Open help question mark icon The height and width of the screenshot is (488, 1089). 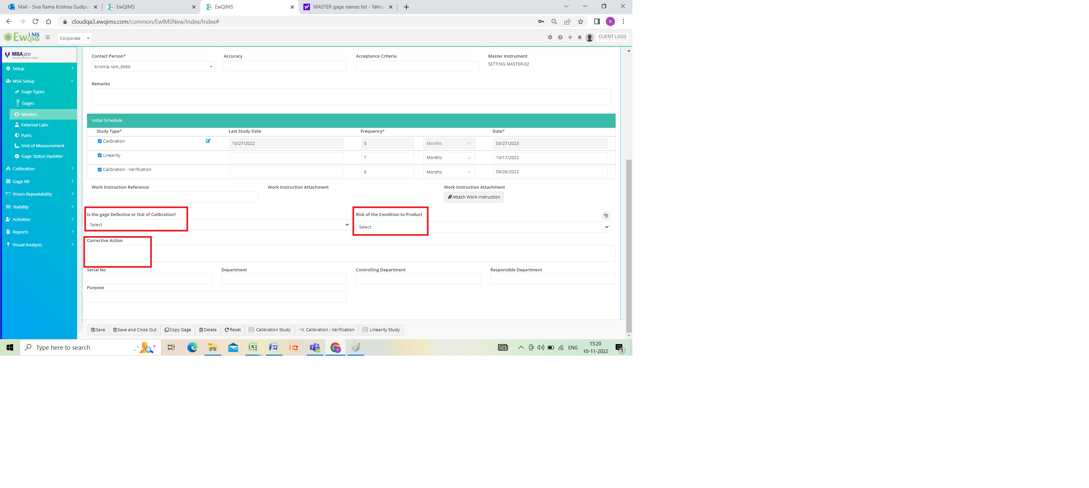(x=560, y=37)
